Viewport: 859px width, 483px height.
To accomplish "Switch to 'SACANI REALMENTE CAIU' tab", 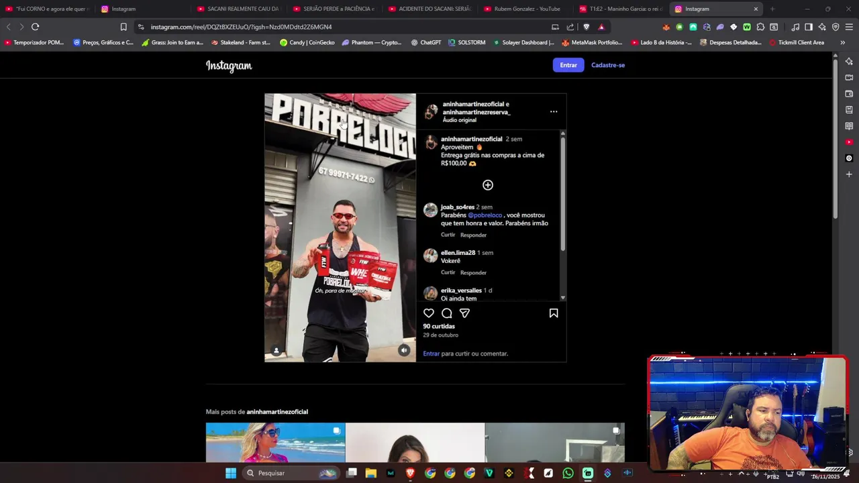I will point(239,9).
